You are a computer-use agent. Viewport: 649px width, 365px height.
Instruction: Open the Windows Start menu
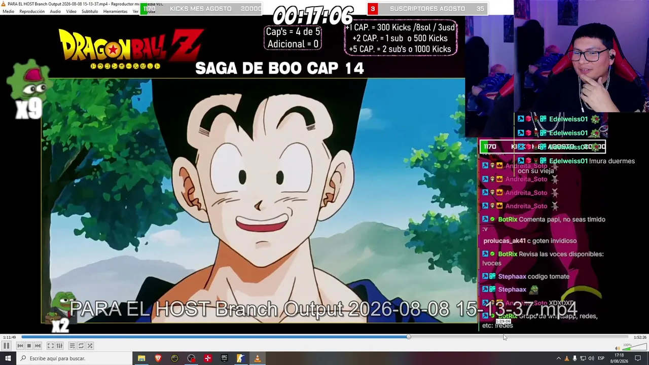pyautogui.click(x=8, y=358)
